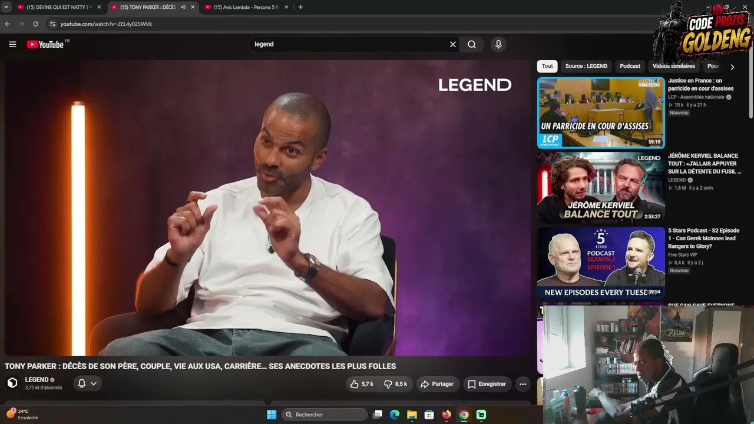Switch to Avis Lambda - Persona 5 tab
Image resolution: width=754 pixels, height=424 pixels.
tap(246, 7)
